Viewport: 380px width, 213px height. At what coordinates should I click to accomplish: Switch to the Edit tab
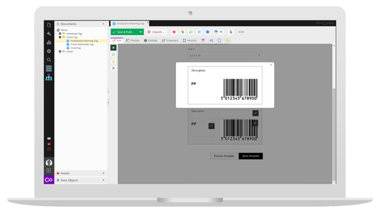coord(117,40)
